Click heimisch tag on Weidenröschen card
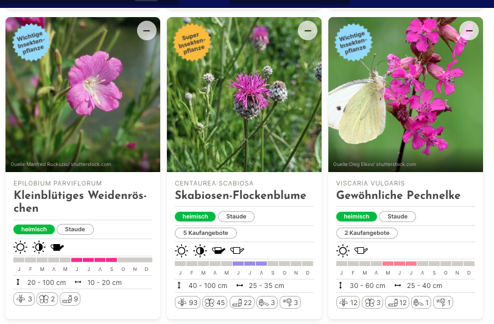This screenshot has height=324, width=494. (x=34, y=229)
